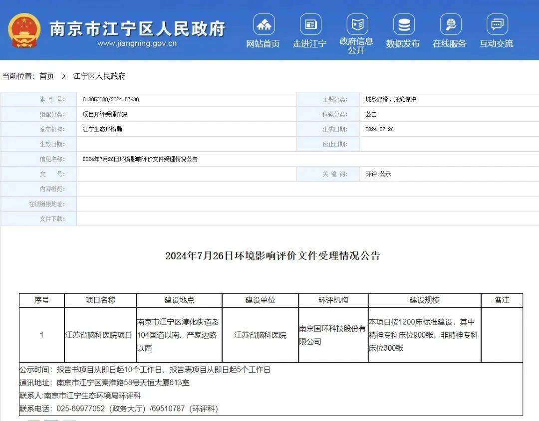Open the 数据发布 database icon
Screen dimensions: 539x421
tap(404, 24)
